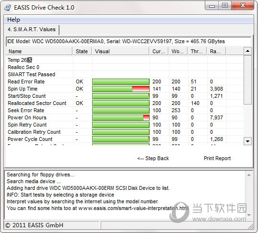Screen dimensions: 258x233
Task: Click the raw value 7,937
Action: pyautogui.click(x=217, y=117)
